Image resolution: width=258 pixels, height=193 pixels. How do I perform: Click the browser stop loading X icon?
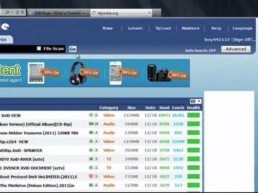coord(23,12)
